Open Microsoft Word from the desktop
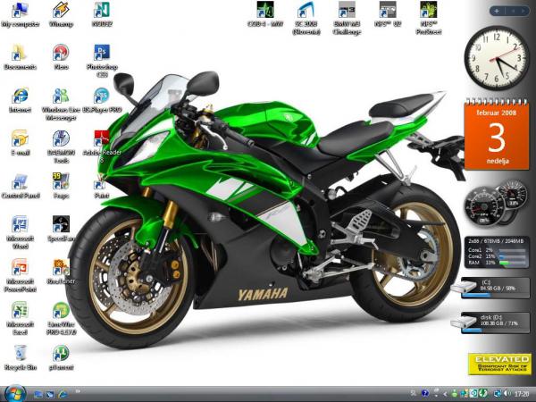 [19, 226]
